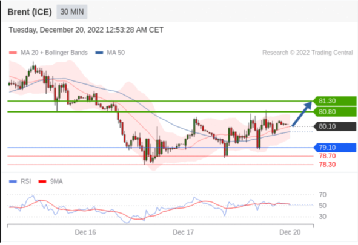
Task: Select the 81.30 green resistance tag
Action: [334, 101]
